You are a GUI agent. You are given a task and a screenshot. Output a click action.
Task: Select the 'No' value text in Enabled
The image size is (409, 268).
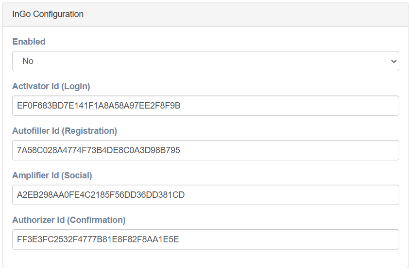tap(28, 61)
